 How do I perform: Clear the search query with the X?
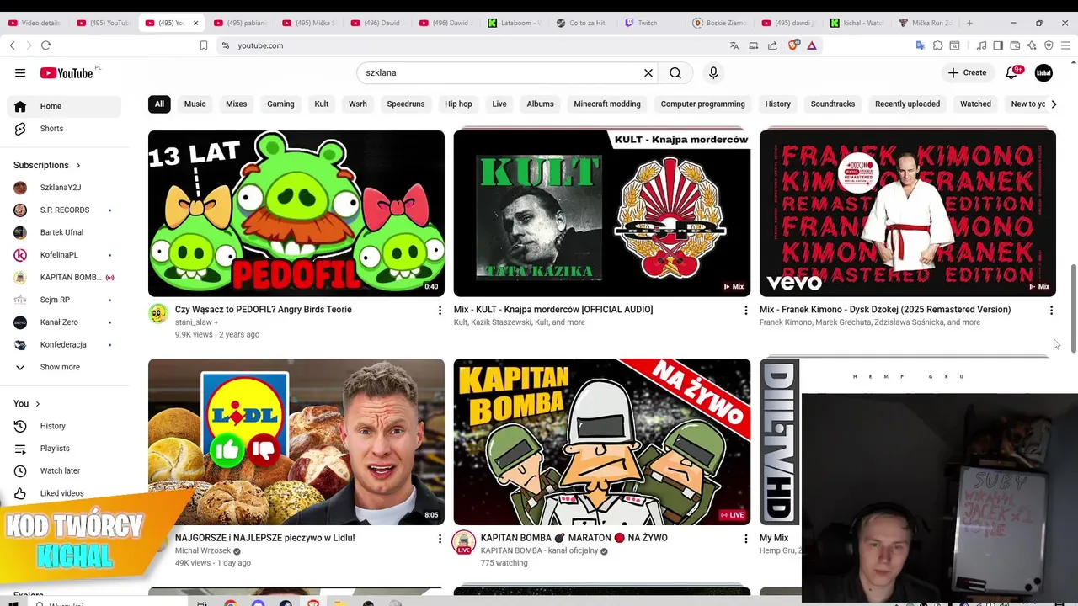[648, 73]
